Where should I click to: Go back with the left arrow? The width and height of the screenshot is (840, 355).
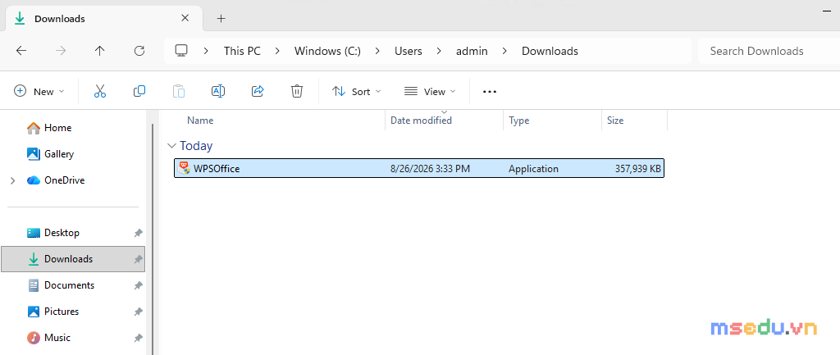pos(21,51)
